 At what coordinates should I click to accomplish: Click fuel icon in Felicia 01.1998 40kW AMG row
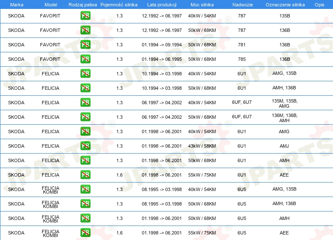pyautogui.click(x=85, y=131)
